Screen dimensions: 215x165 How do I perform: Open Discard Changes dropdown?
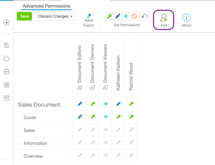point(54,16)
